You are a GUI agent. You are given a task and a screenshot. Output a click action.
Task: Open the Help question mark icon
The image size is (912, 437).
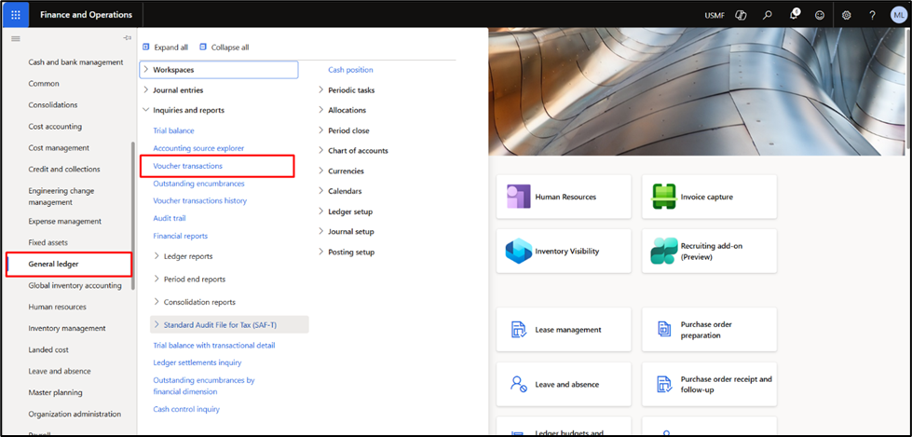coord(873,15)
